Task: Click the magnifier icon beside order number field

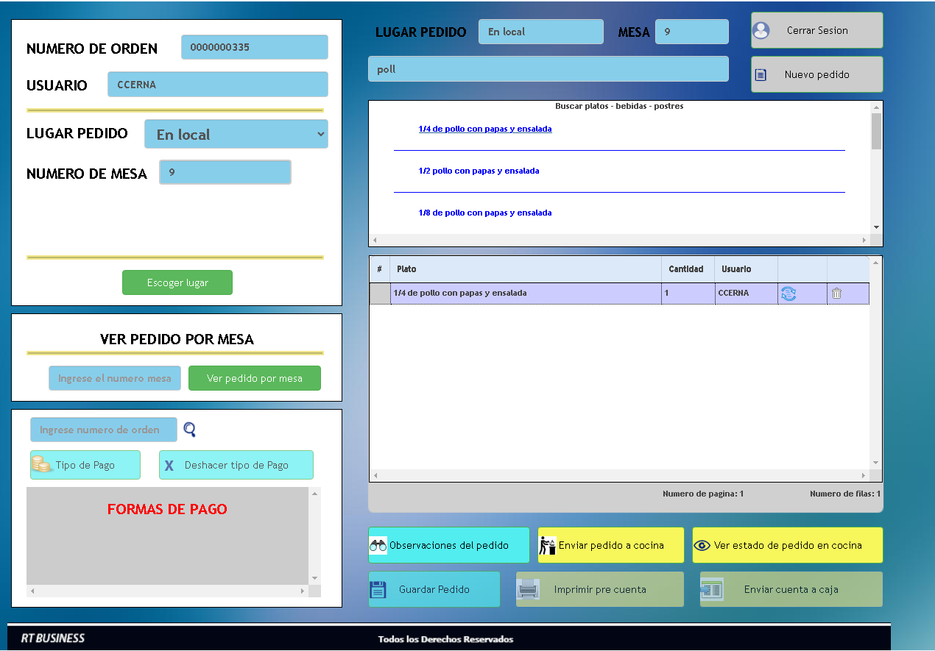Action: [189, 430]
